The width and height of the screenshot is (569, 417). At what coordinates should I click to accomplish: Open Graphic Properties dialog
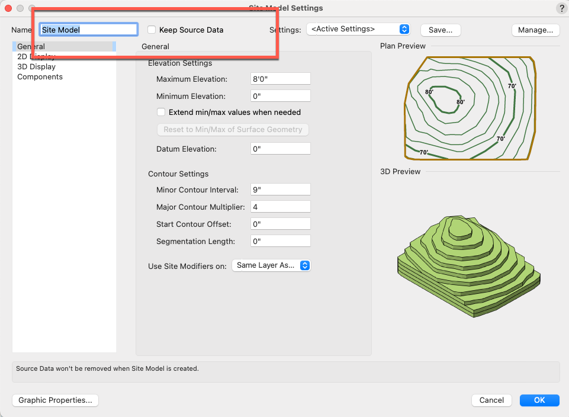pos(55,400)
